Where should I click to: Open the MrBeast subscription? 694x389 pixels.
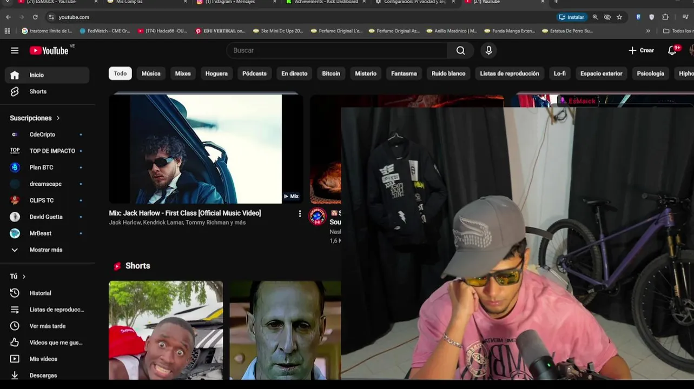[47, 233]
